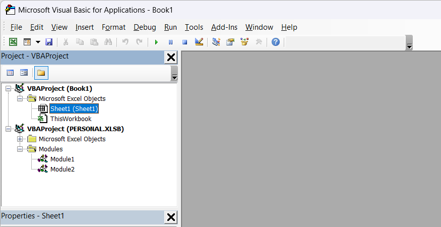Screen dimensions: 441x227
Task: Click the Redo arrow icon
Action: [x=139, y=42]
